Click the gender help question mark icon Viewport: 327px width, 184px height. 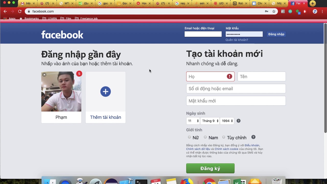(253, 137)
